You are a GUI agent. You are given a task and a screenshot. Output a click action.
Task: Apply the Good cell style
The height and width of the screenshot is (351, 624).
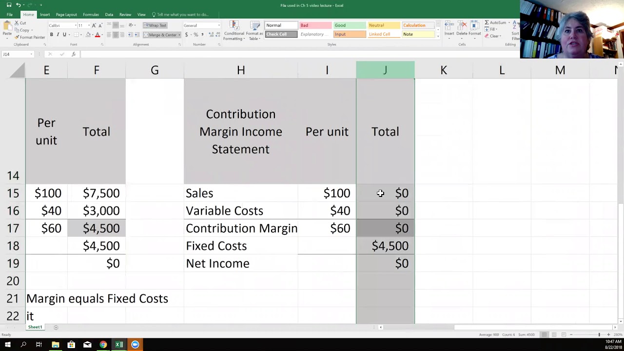349,25
